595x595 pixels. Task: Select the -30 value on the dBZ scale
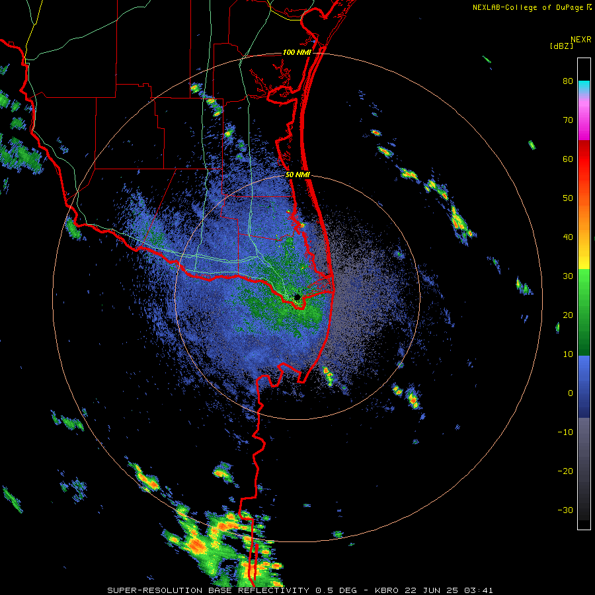click(565, 510)
